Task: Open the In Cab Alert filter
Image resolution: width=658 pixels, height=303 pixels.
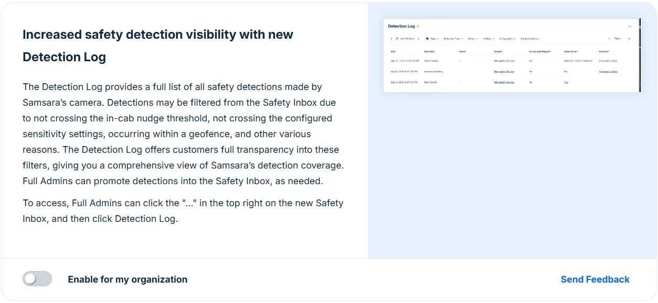Action: click(x=507, y=39)
